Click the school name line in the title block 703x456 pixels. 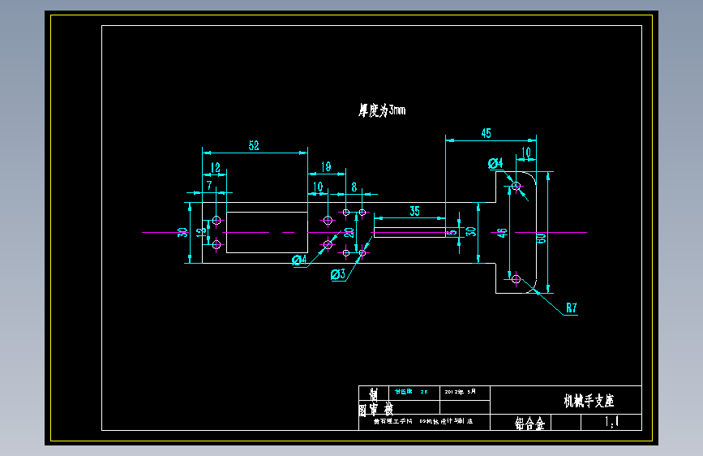423,421
